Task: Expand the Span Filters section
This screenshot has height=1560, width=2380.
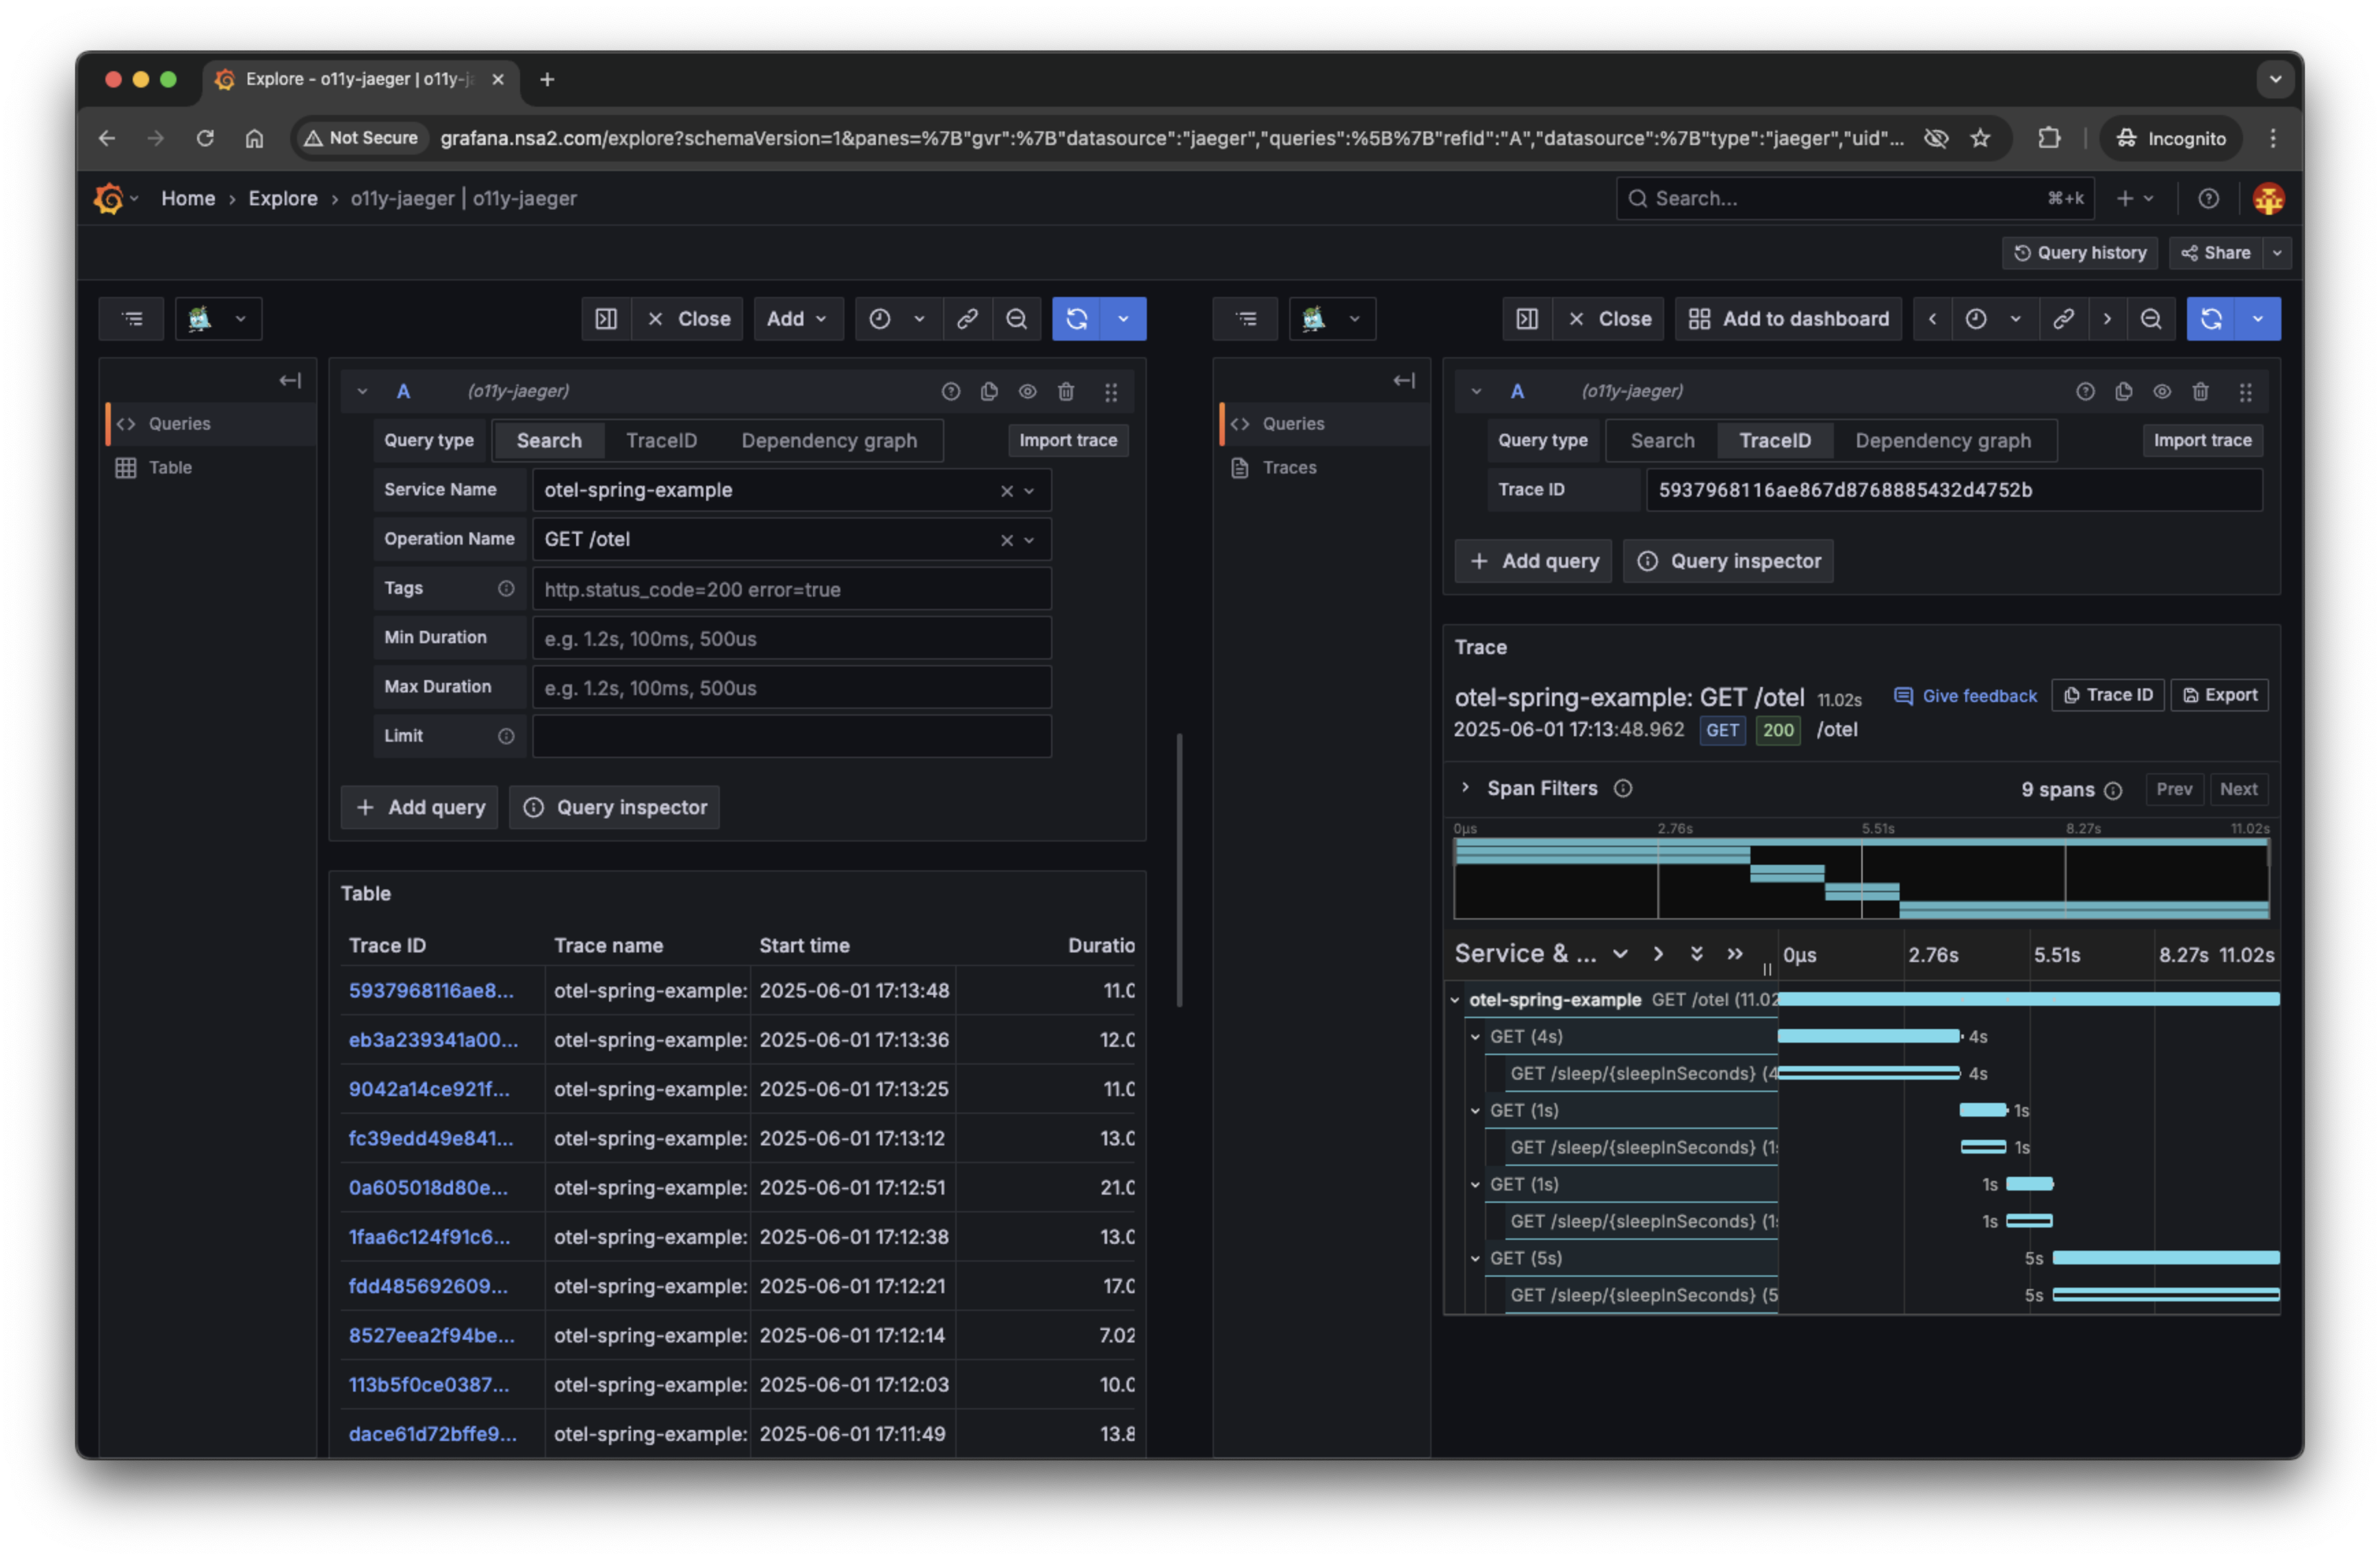Action: (1465, 788)
